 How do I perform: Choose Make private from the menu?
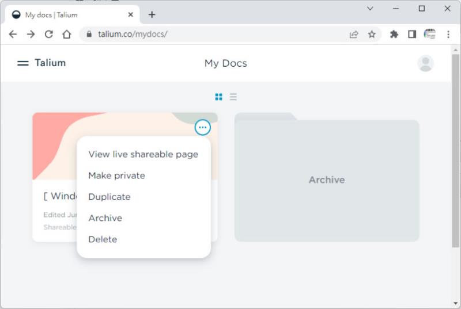[x=117, y=176]
